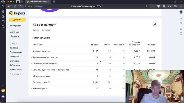The image size is (184, 103).
Task: Switch to the 'Кампания Заказать кухню' browser tab
Action: 38,2
